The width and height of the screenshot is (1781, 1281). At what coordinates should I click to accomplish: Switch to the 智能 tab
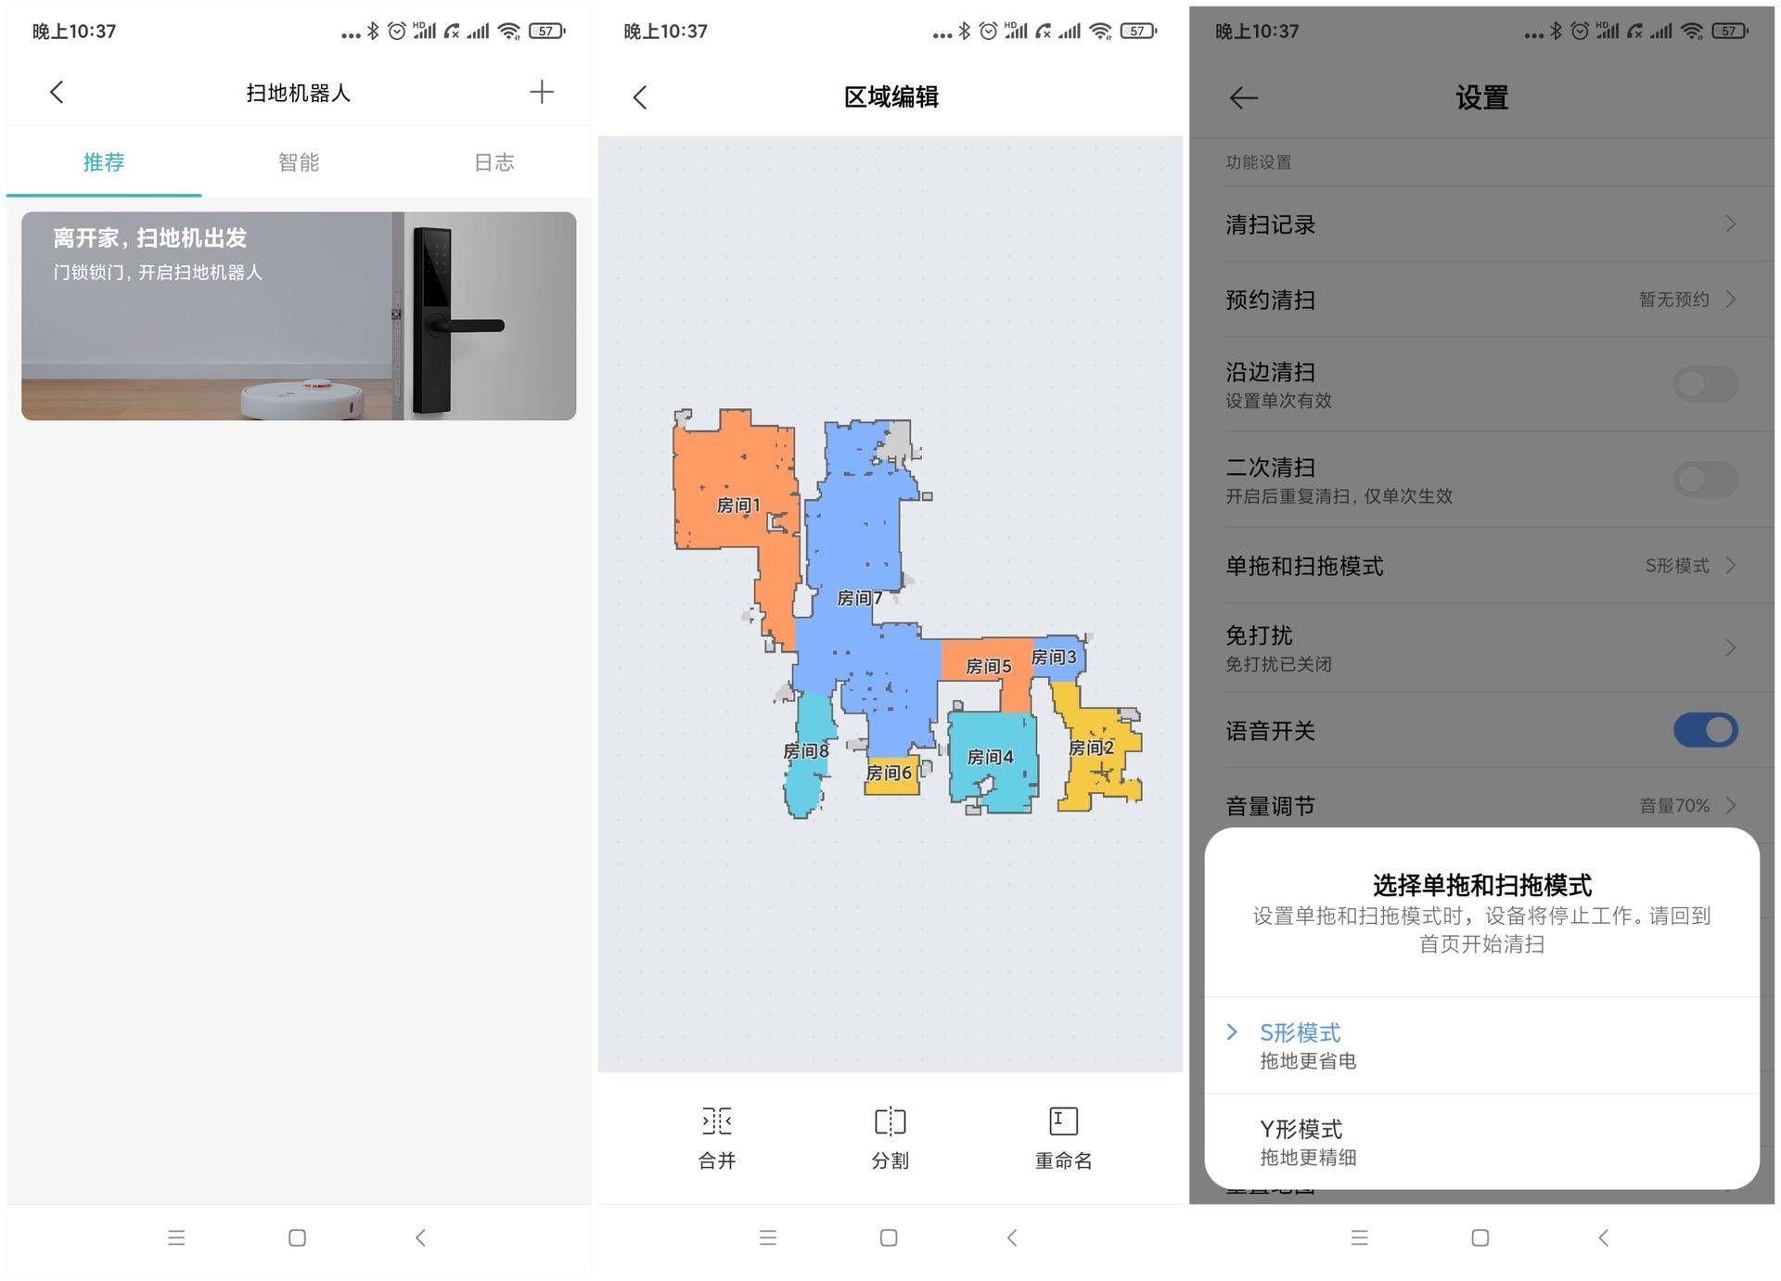(x=298, y=162)
